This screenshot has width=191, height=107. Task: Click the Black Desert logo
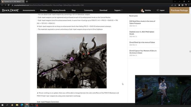[x=10, y=10]
